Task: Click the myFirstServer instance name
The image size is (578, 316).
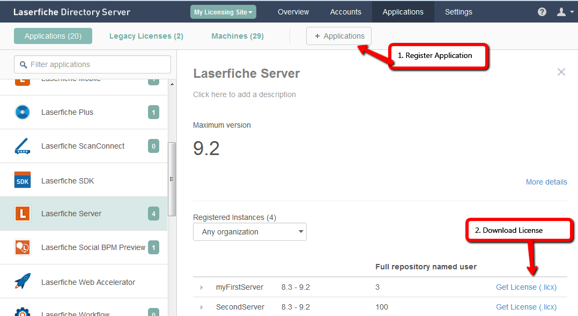Action: pyautogui.click(x=240, y=287)
